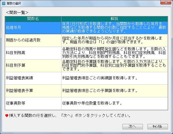
Task: Click the 関数名 column header
Action: (33, 19)
